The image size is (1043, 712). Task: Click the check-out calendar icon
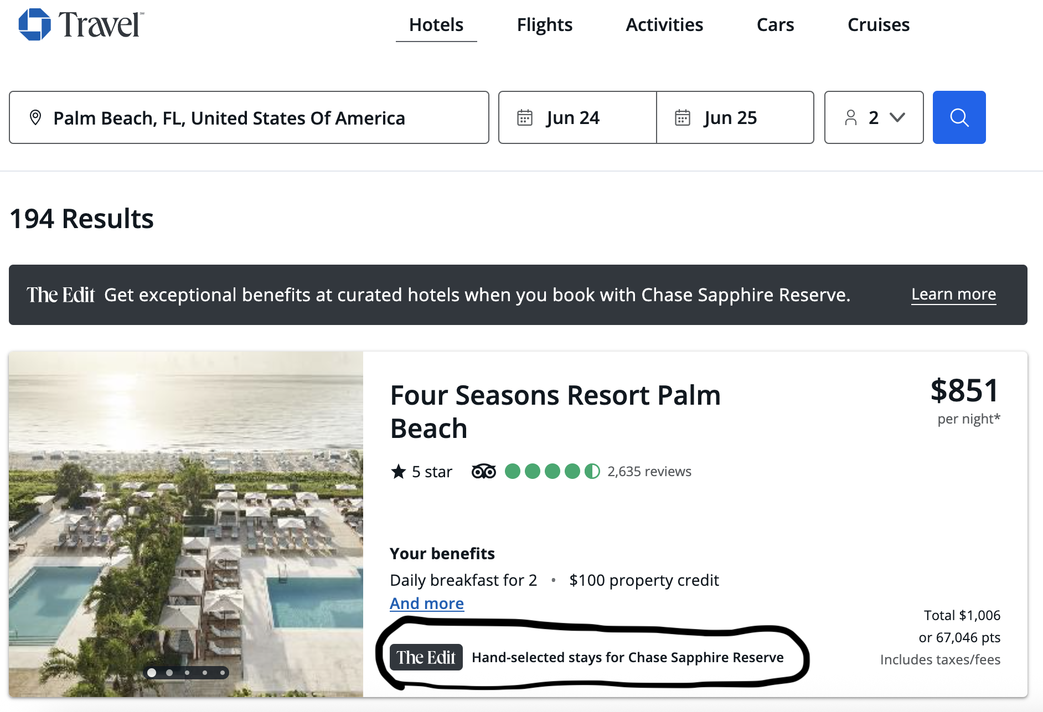click(x=682, y=117)
